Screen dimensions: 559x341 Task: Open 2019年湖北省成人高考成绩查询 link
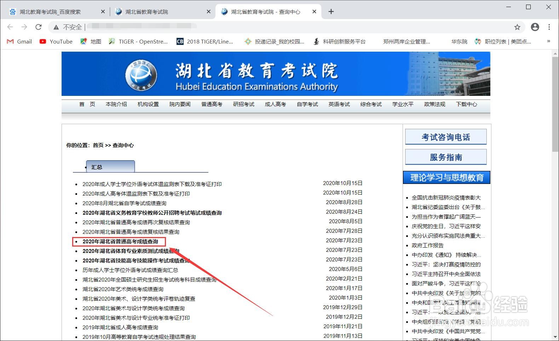point(120,328)
